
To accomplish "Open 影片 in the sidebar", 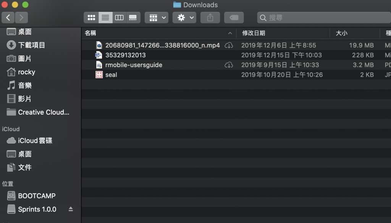I will pyautogui.click(x=25, y=99).
